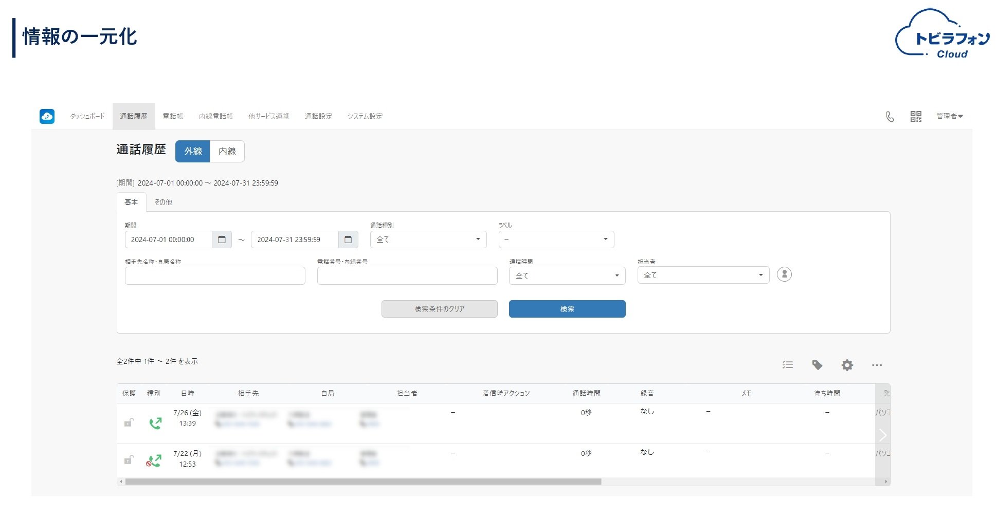Click the 全2件中 1件 ～ 2件 を表示 text
The width and height of the screenshot is (997, 516).
pos(157,361)
